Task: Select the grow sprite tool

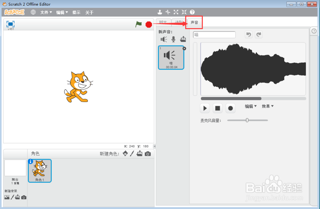Action: coord(176,12)
